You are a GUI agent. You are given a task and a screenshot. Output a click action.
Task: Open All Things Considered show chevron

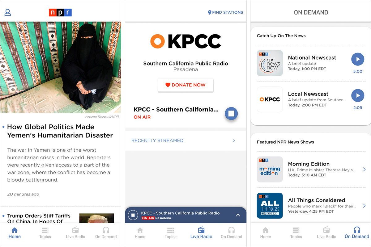pos(364,206)
